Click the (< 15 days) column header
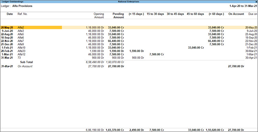Viewport: 258px width, 132px height. point(137,14)
